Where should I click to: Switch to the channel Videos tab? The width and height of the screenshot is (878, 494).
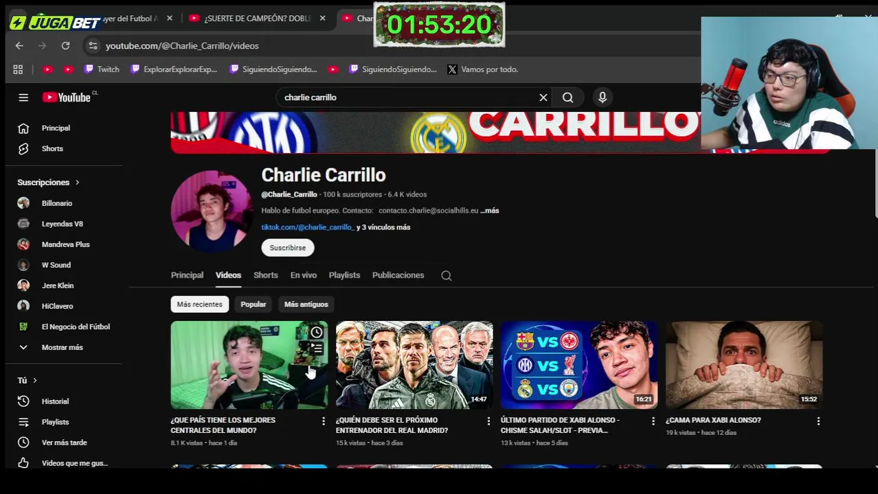[228, 275]
